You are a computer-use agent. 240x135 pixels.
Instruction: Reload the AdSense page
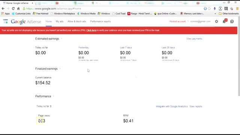pyautogui.click(x=13, y=9)
